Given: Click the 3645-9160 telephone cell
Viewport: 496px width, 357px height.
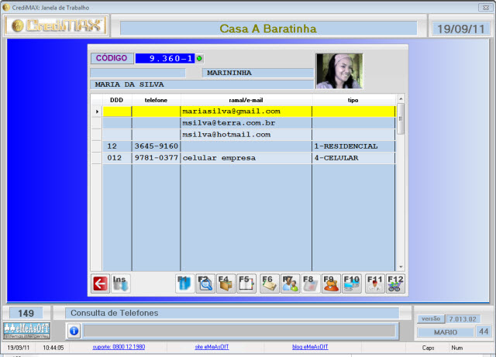Looking at the screenshot, I should [155, 146].
